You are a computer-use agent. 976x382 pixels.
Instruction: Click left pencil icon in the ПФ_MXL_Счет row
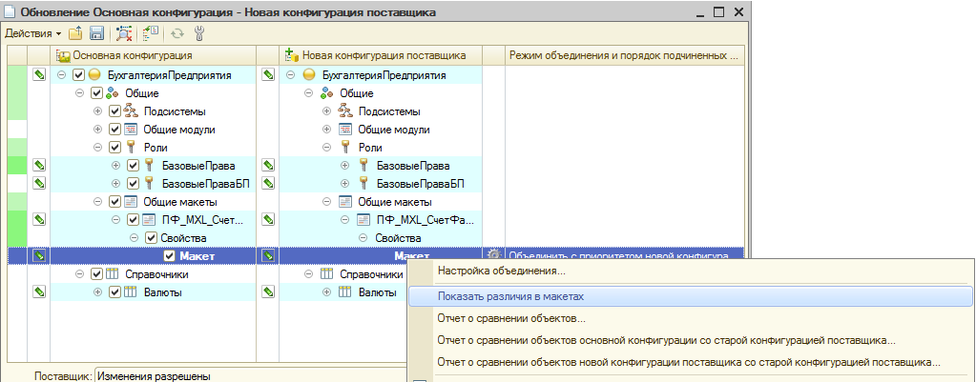[38, 219]
